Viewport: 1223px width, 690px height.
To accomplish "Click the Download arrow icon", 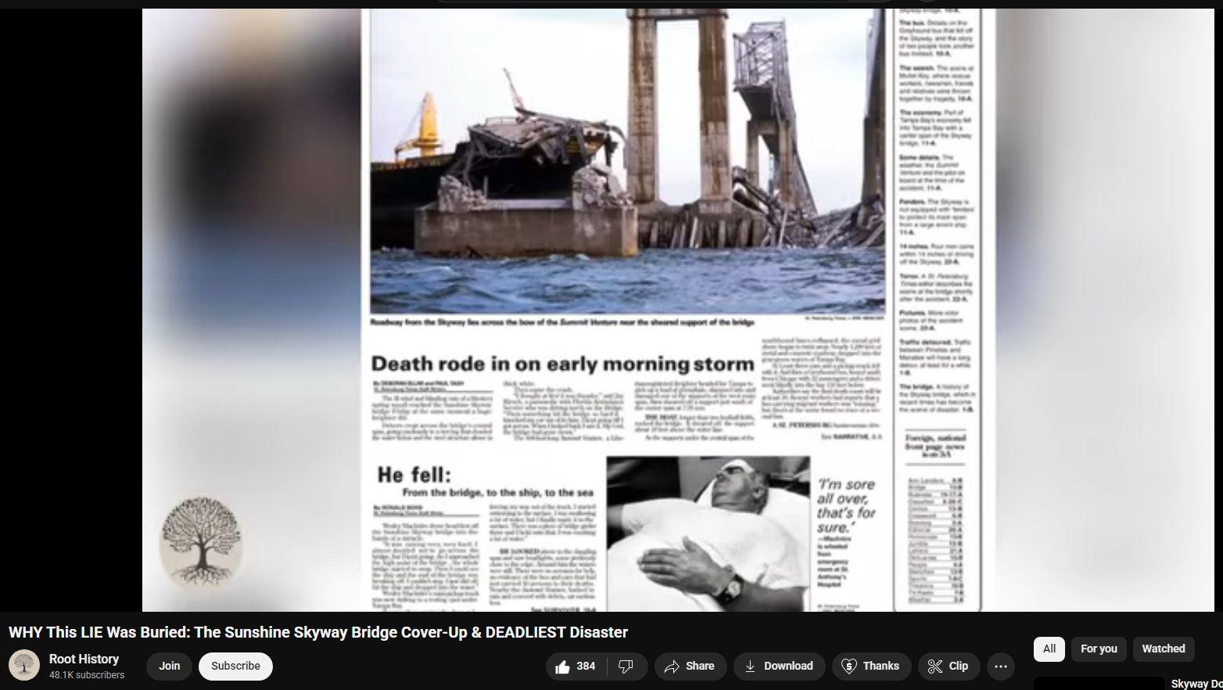I will tap(750, 667).
